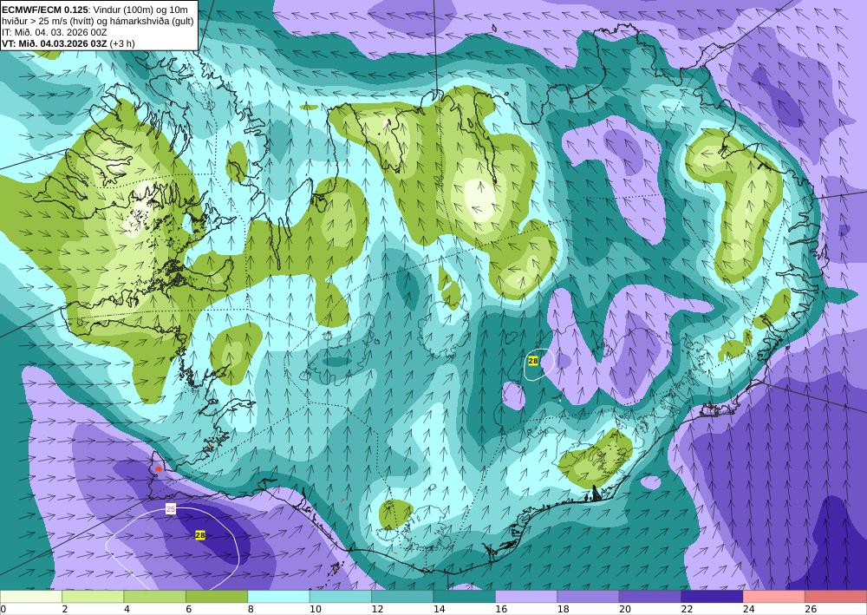The image size is (867, 615).
Task: Click the init time "IT: Mið. 04. 03. 2026 00Z"
Action: pos(54,31)
